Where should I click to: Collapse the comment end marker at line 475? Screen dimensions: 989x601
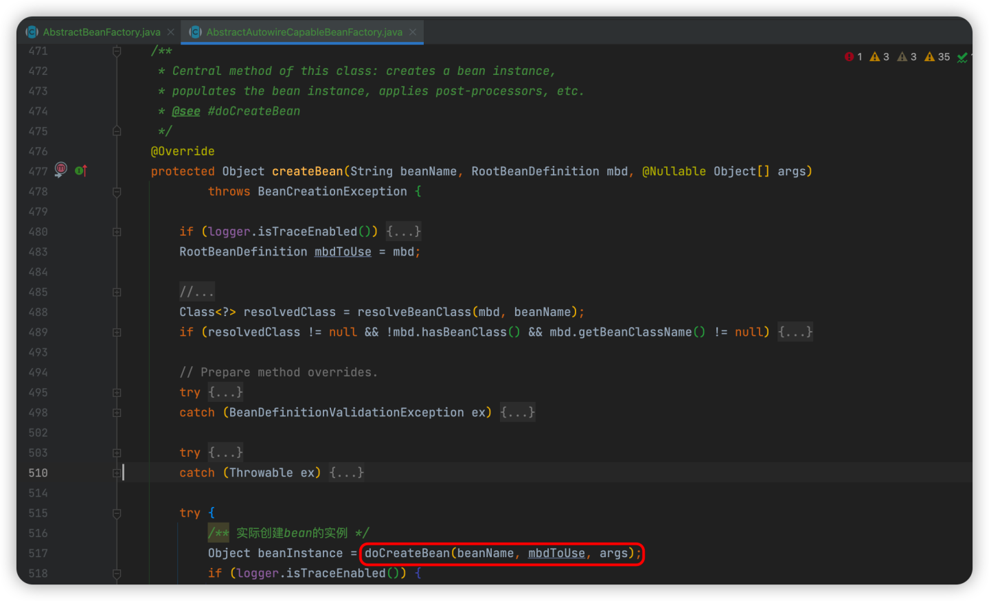[x=117, y=131]
